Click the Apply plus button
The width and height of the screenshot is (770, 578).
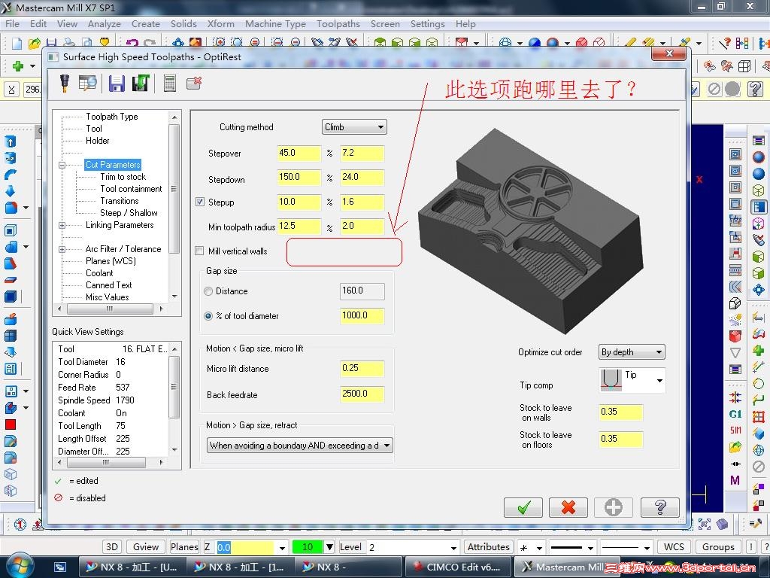614,507
